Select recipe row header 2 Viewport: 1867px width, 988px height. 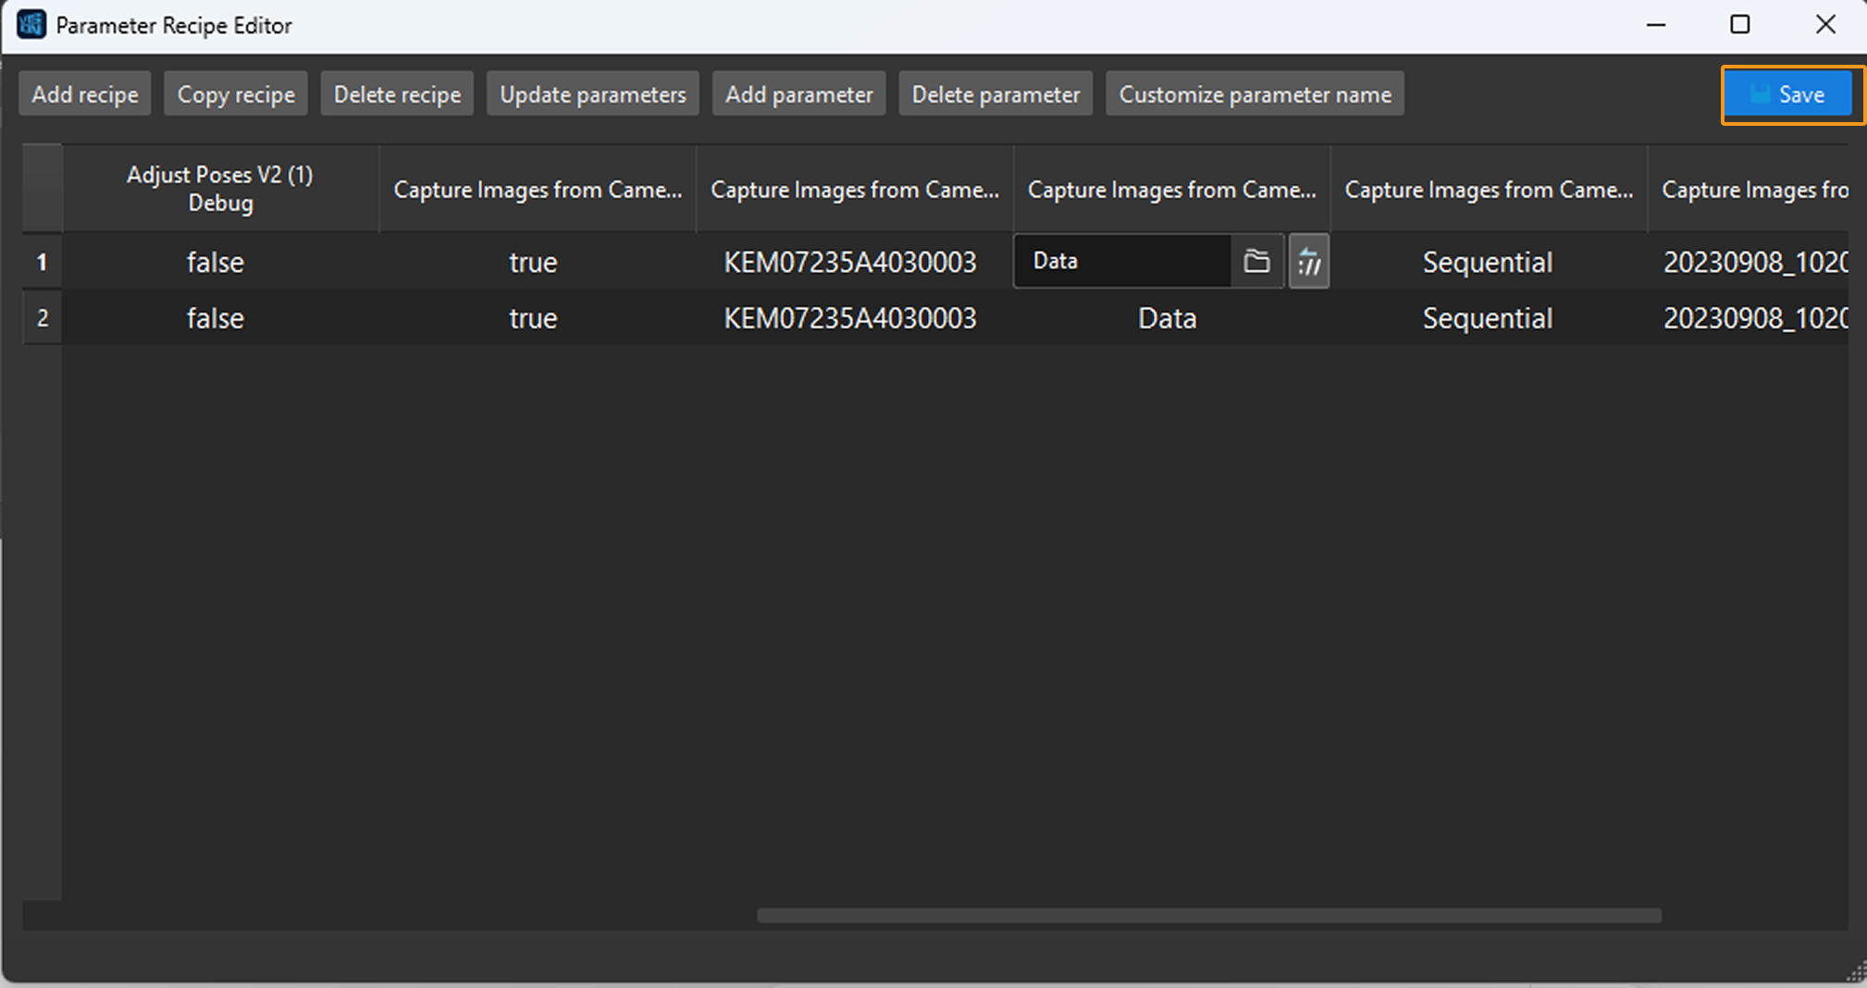click(x=42, y=318)
